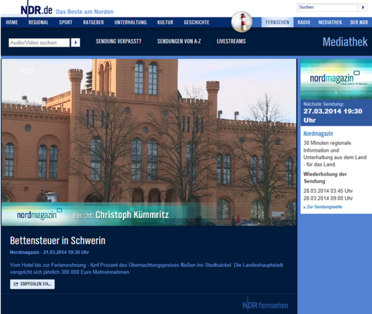The image size is (372, 314).
Task: Click the Empfehlen via... button
Action: pos(32,284)
